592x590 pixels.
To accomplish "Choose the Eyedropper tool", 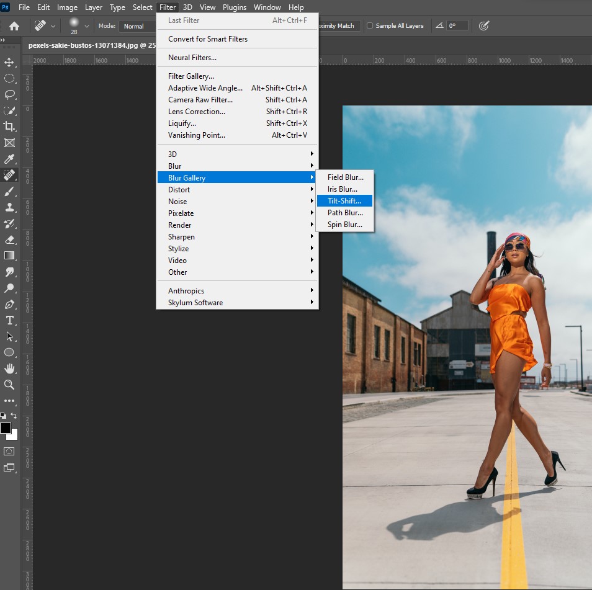I will pyautogui.click(x=9, y=159).
